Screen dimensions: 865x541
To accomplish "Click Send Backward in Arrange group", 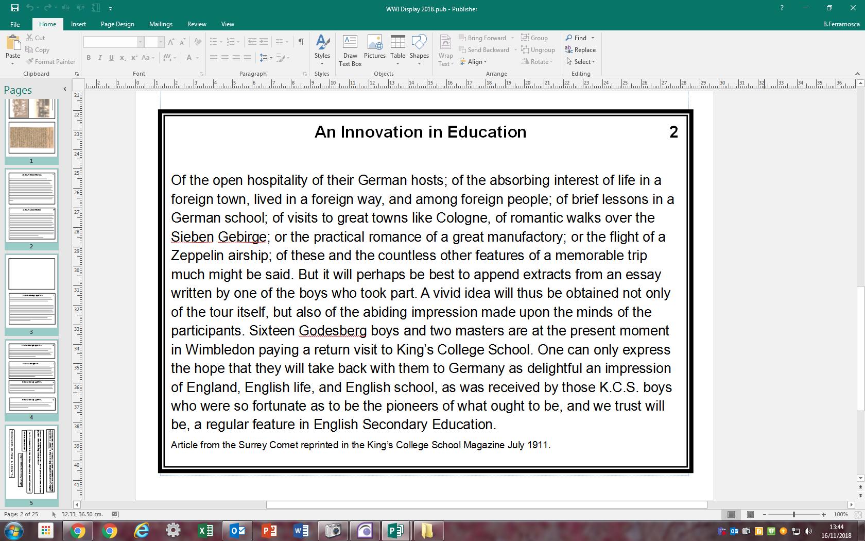I will pyautogui.click(x=484, y=50).
